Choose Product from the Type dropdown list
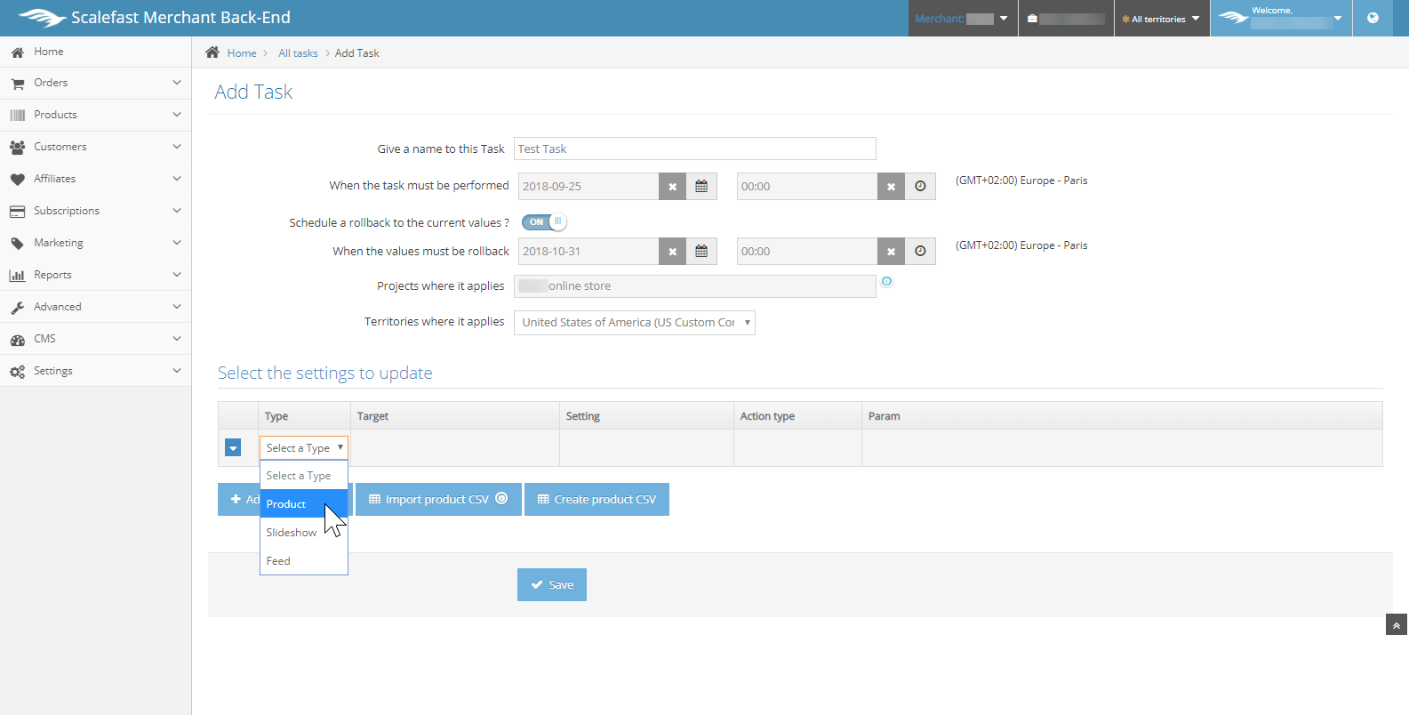This screenshot has width=1409, height=715. [286, 504]
